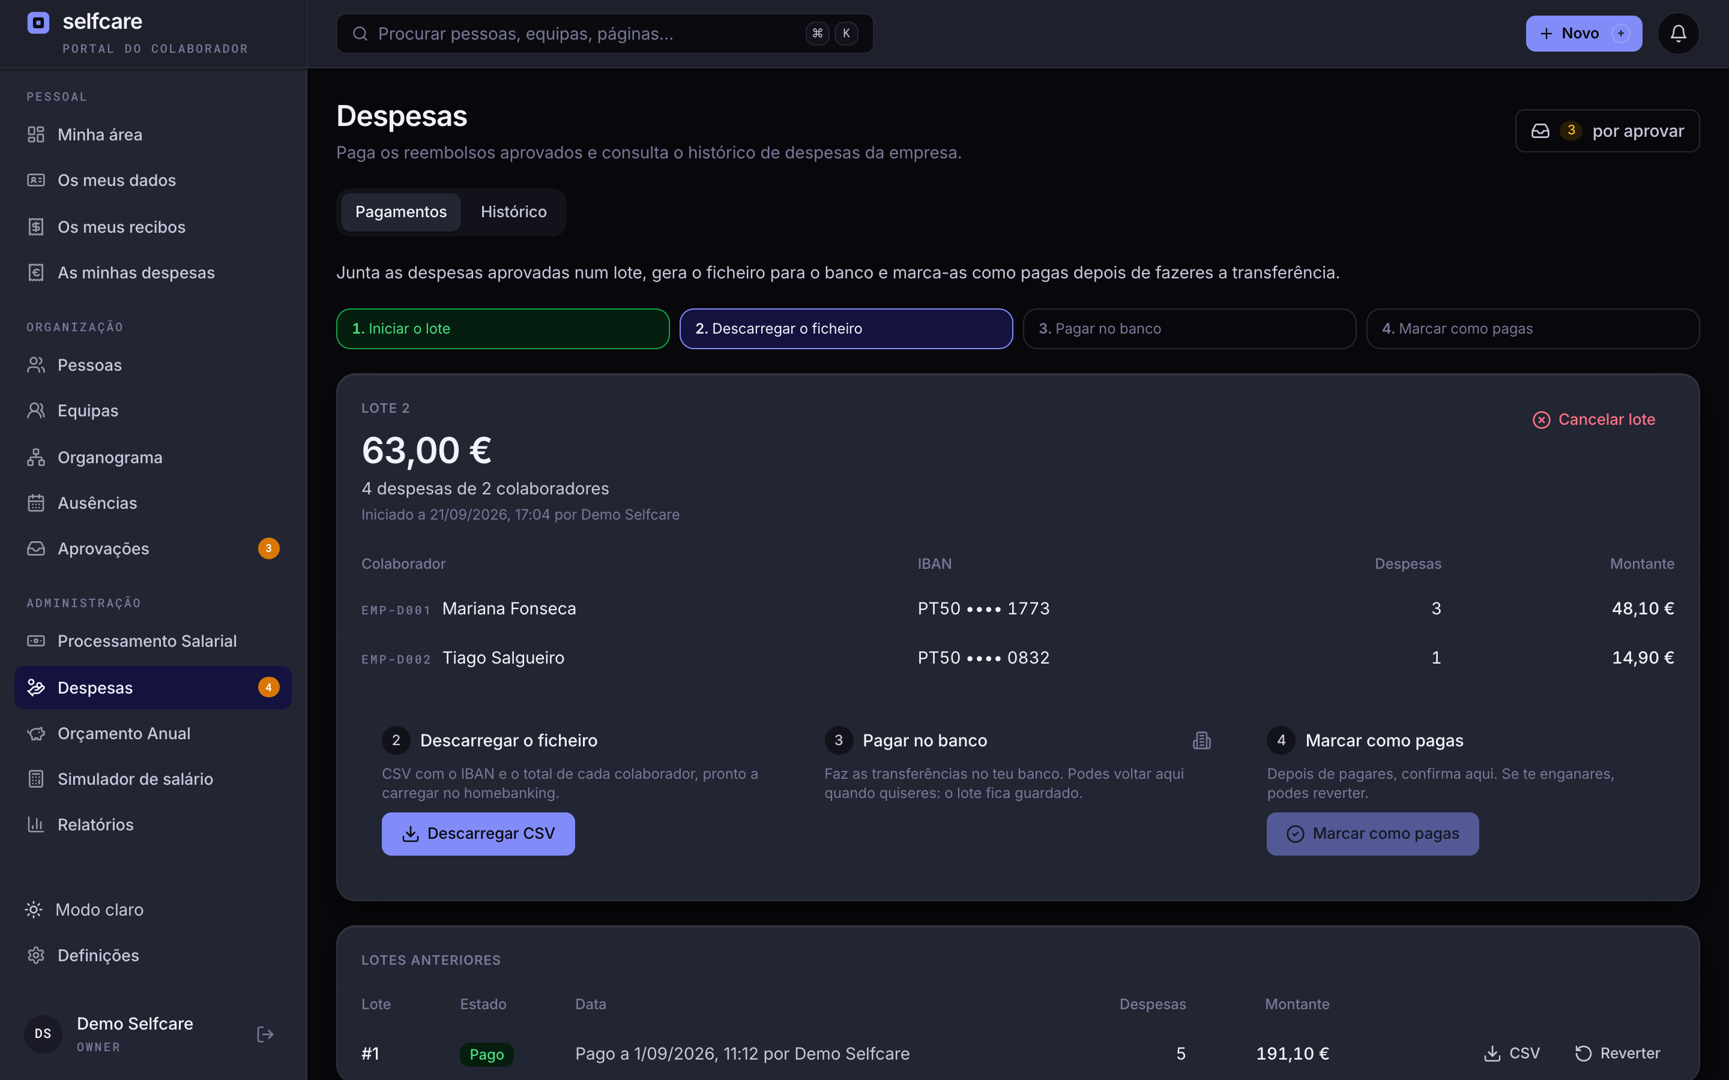Viewport: 1729px width, 1080px height.
Task: Click step 1. Iniciar o lote
Action: (x=503, y=329)
